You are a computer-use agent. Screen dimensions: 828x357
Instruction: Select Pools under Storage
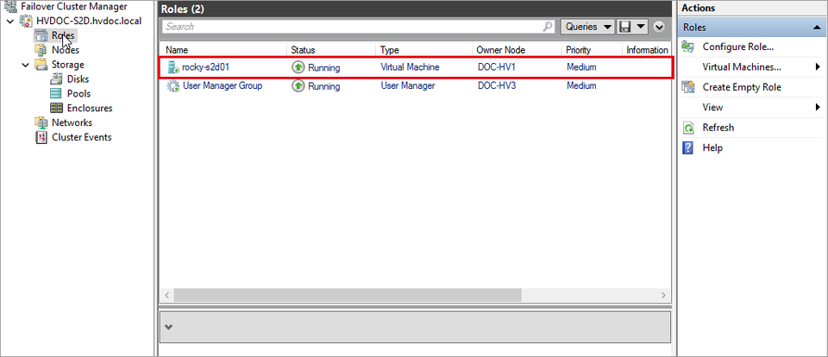point(78,93)
